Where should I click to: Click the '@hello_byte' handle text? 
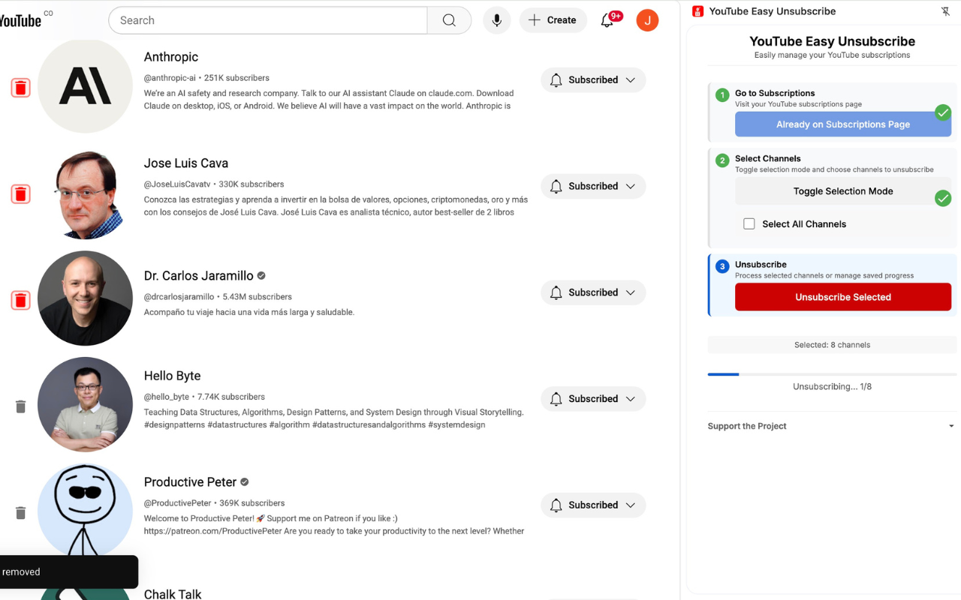coord(167,397)
